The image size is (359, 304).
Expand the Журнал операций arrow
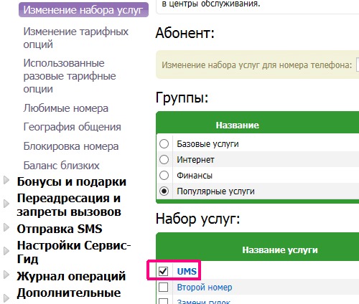[6, 275]
